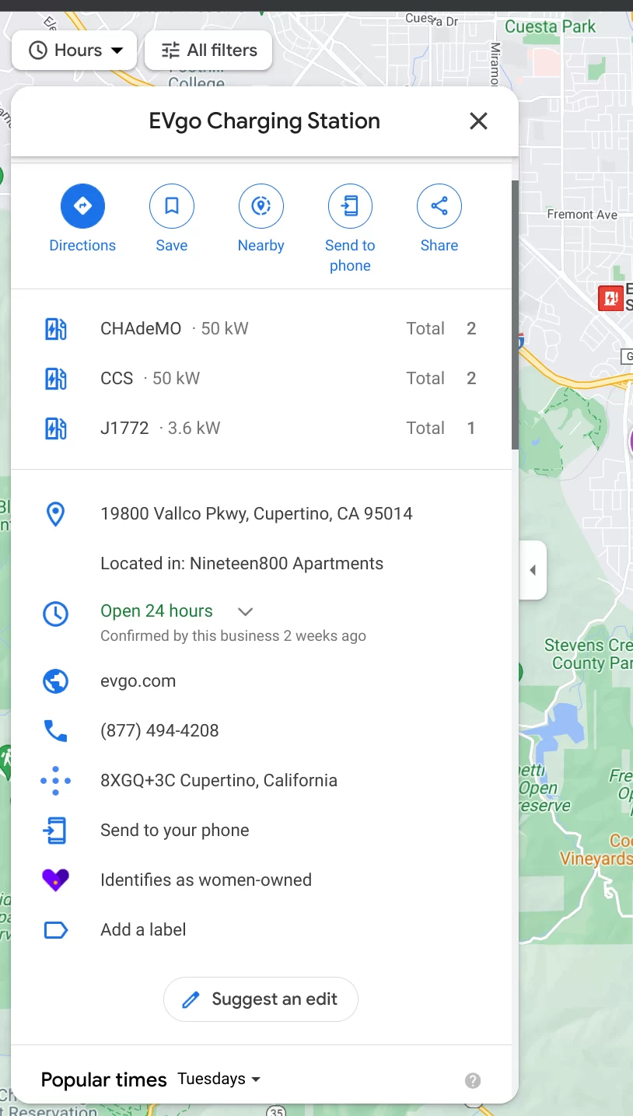633x1116 pixels.
Task: Click the send to your phone row icon
Action: click(x=55, y=831)
